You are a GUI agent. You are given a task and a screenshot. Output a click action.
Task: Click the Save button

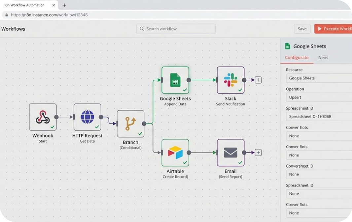(302, 29)
